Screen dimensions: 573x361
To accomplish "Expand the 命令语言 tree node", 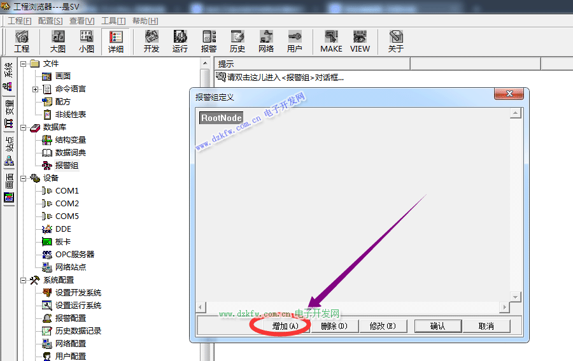I will pyautogui.click(x=36, y=89).
